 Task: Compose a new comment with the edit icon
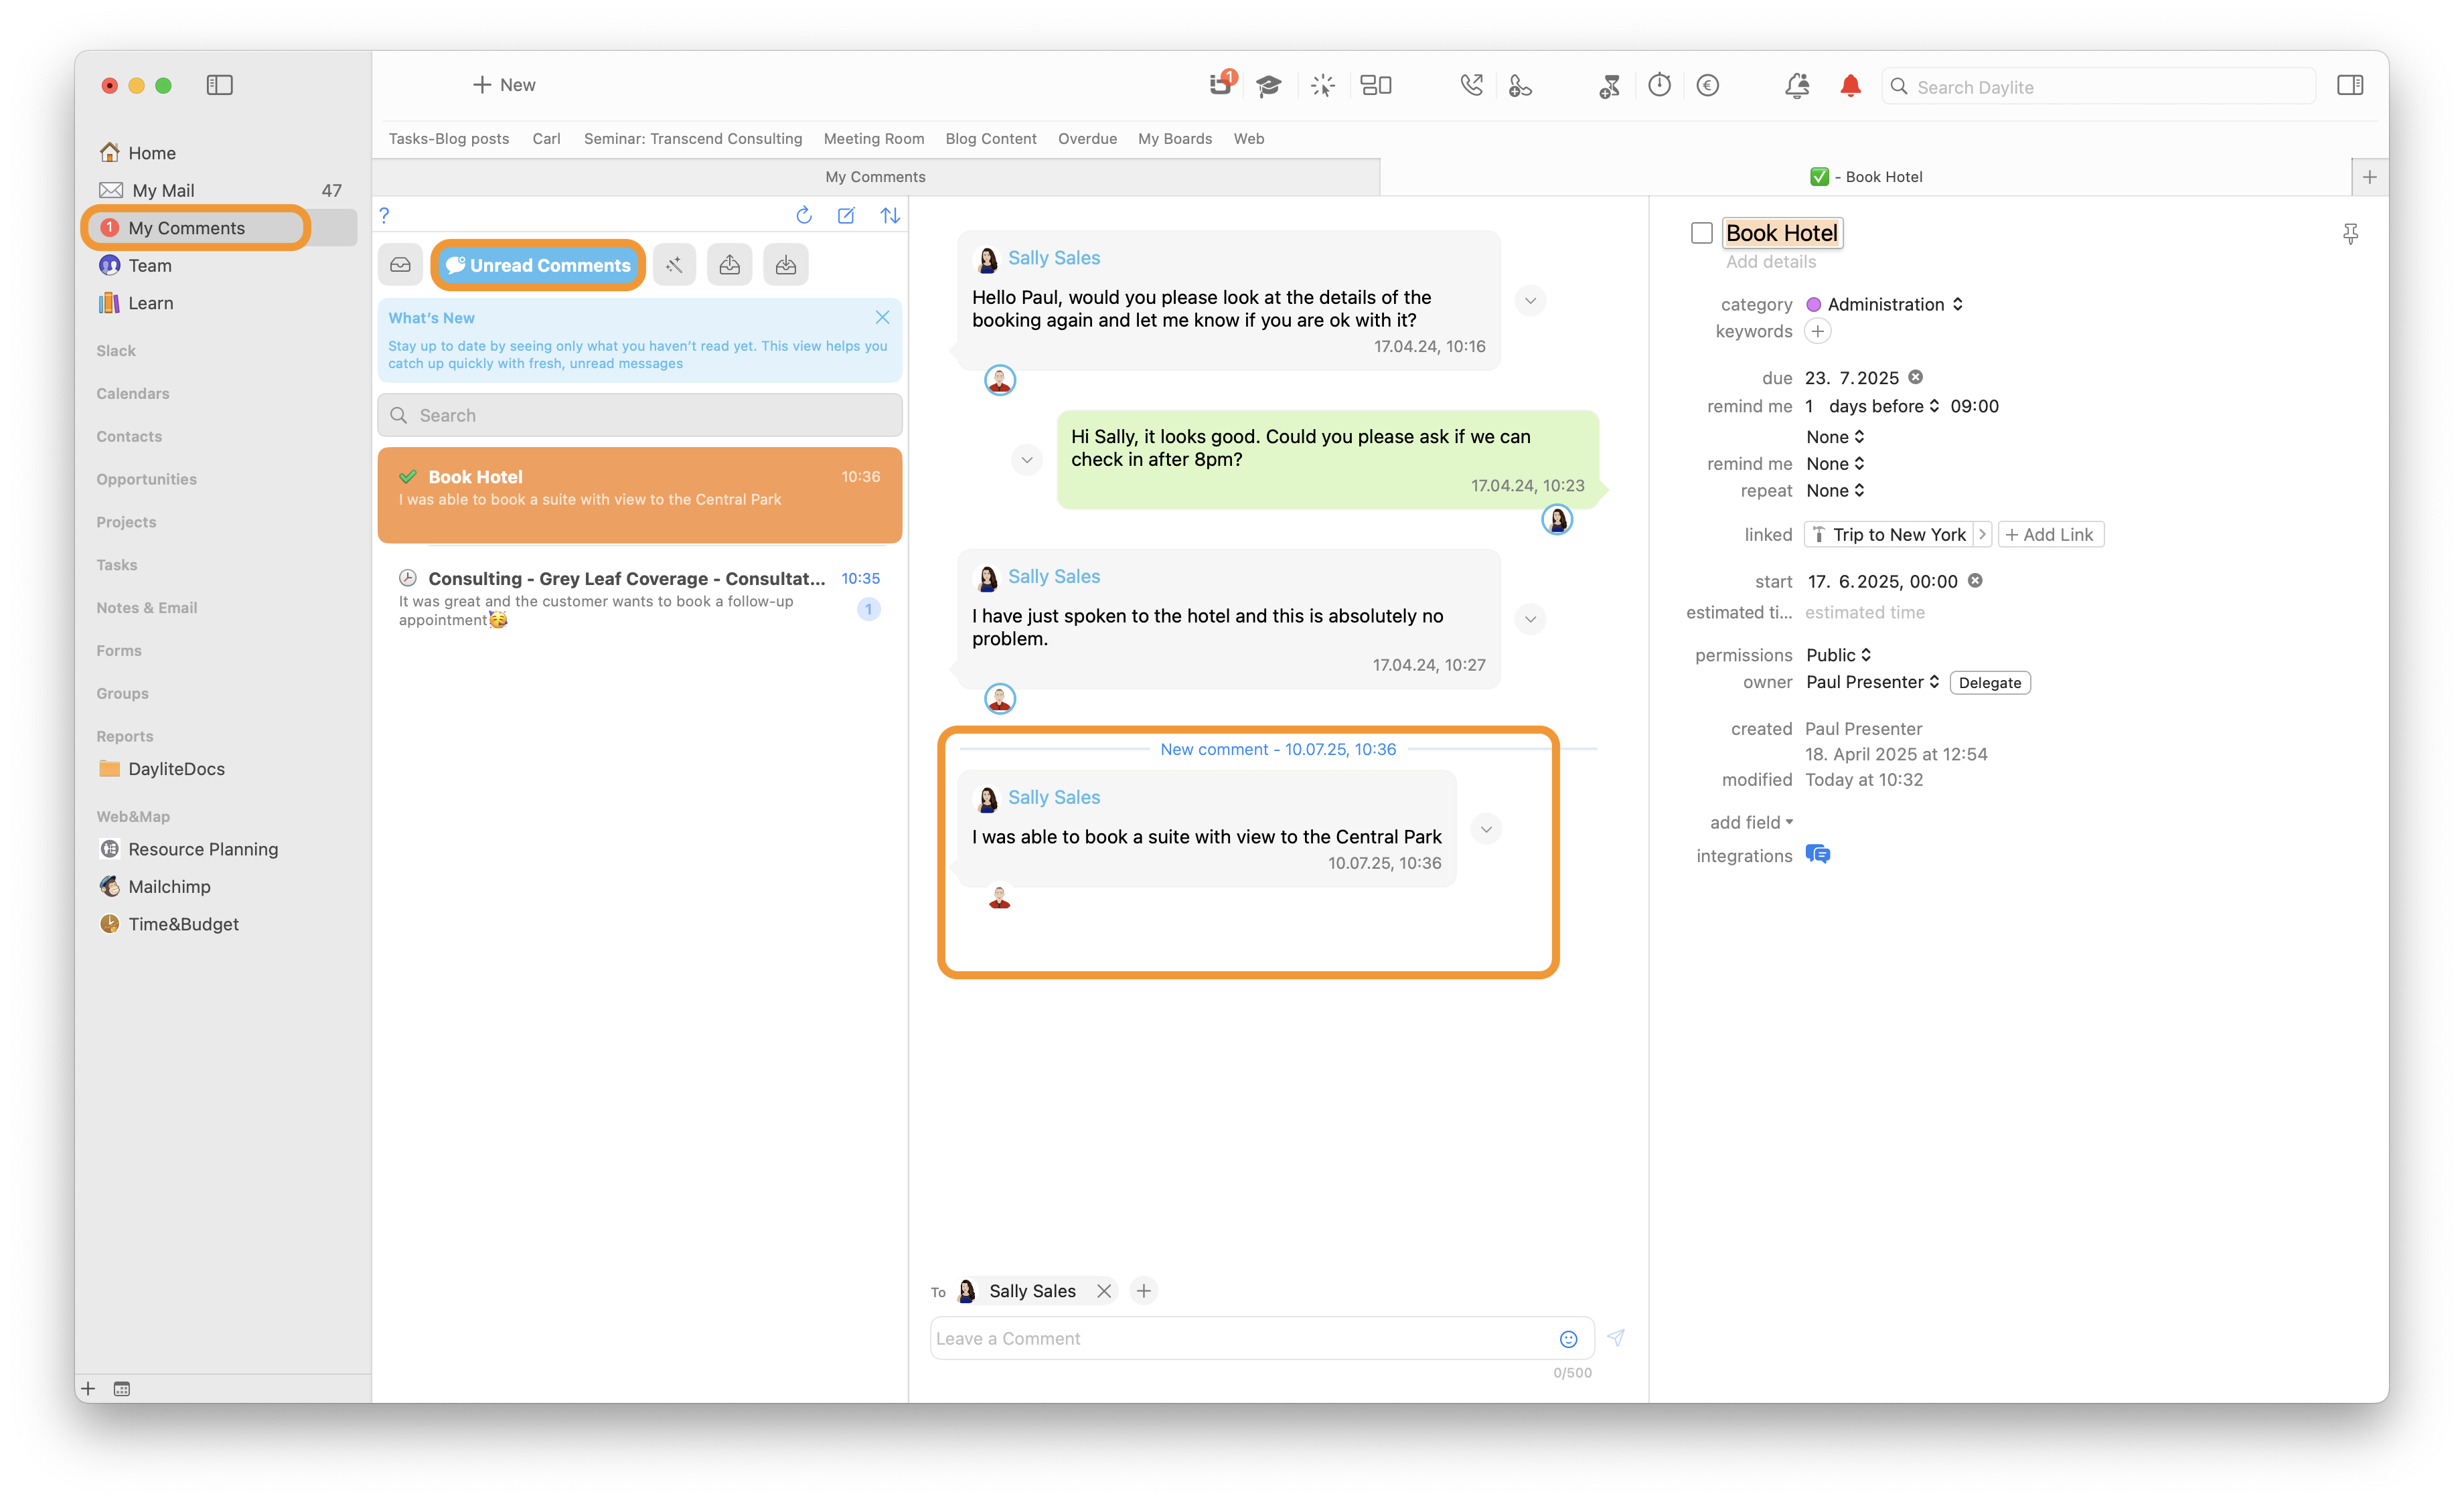point(846,215)
